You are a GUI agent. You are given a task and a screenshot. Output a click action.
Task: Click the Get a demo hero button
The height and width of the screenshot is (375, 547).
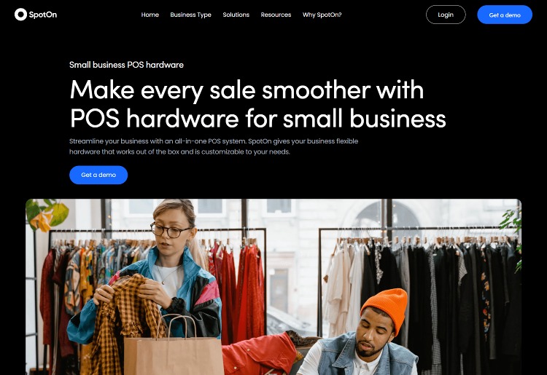(x=98, y=175)
